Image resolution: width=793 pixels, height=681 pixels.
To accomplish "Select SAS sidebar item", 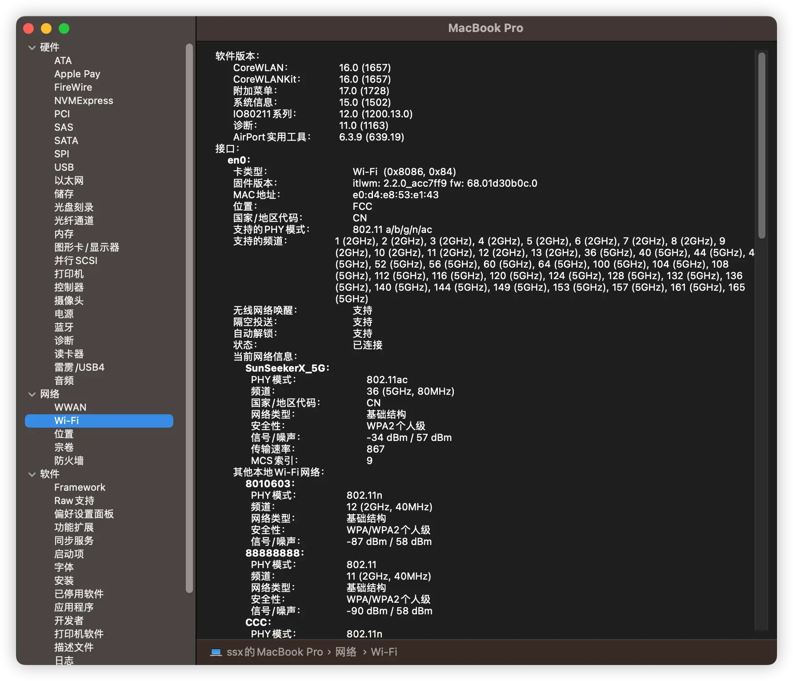I will click(x=64, y=128).
